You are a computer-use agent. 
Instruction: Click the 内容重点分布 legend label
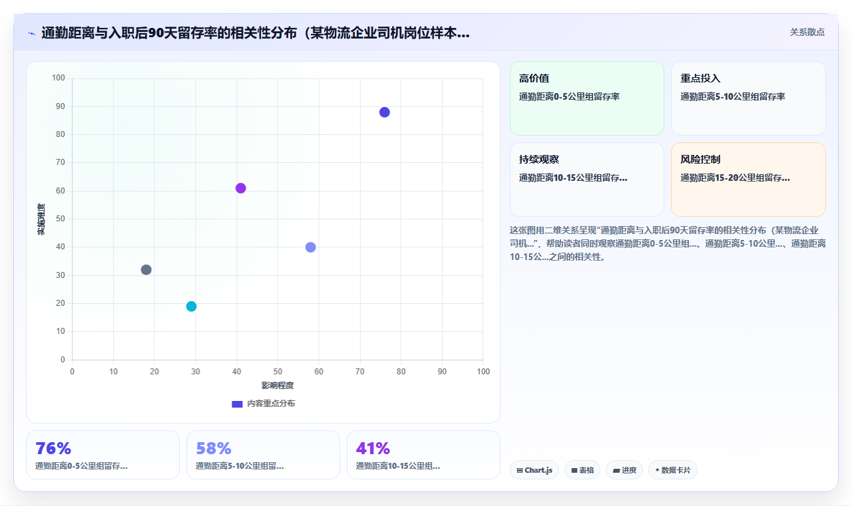pyautogui.click(x=271, y=404)
